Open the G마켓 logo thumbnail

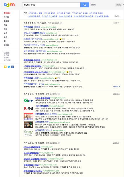point(28,100)
